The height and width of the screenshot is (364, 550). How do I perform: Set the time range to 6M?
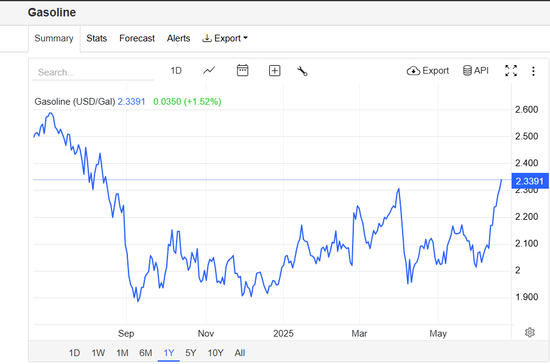[146, 353]
